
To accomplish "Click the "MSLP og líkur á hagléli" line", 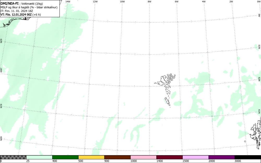I will [29, 7].
